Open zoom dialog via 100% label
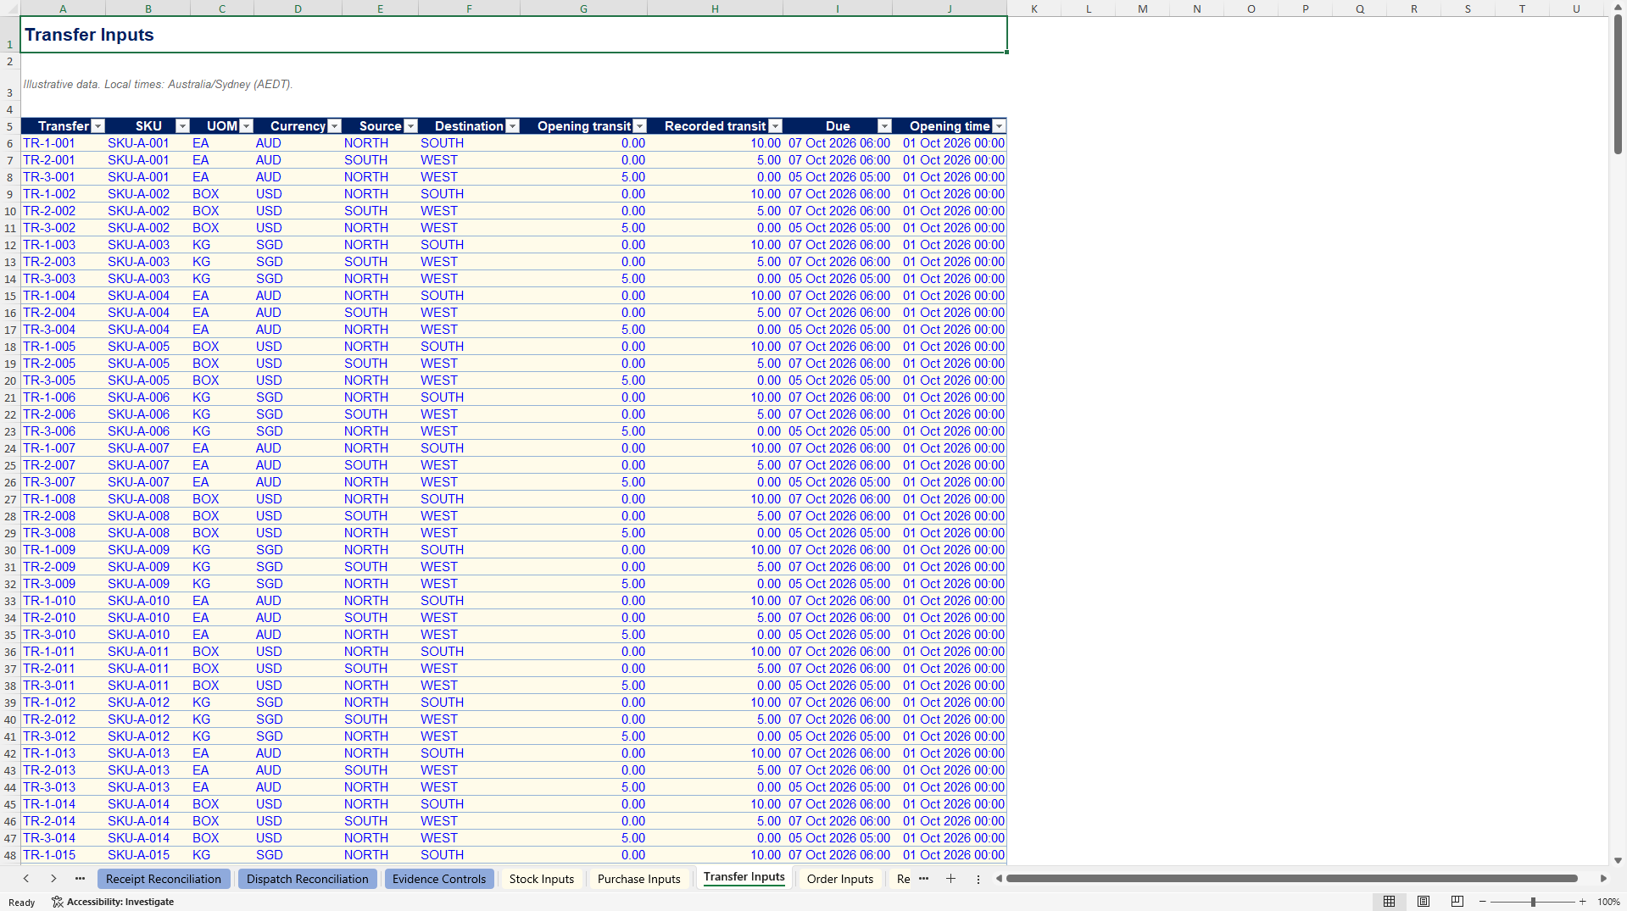Image resolution: width=1627 pixels, height=911 pixels. 1608,902
